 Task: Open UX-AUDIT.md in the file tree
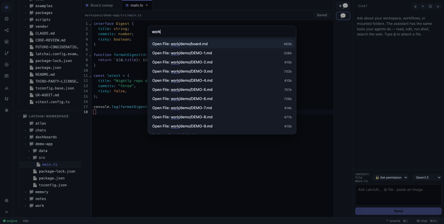click(47, 95)
